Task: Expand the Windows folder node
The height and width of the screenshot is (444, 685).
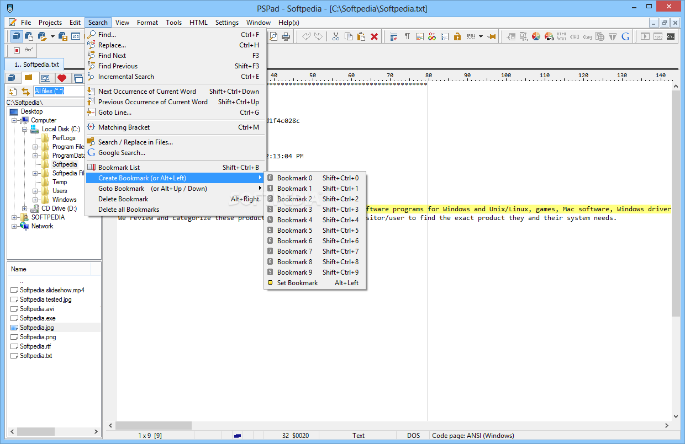Action: 35,200
